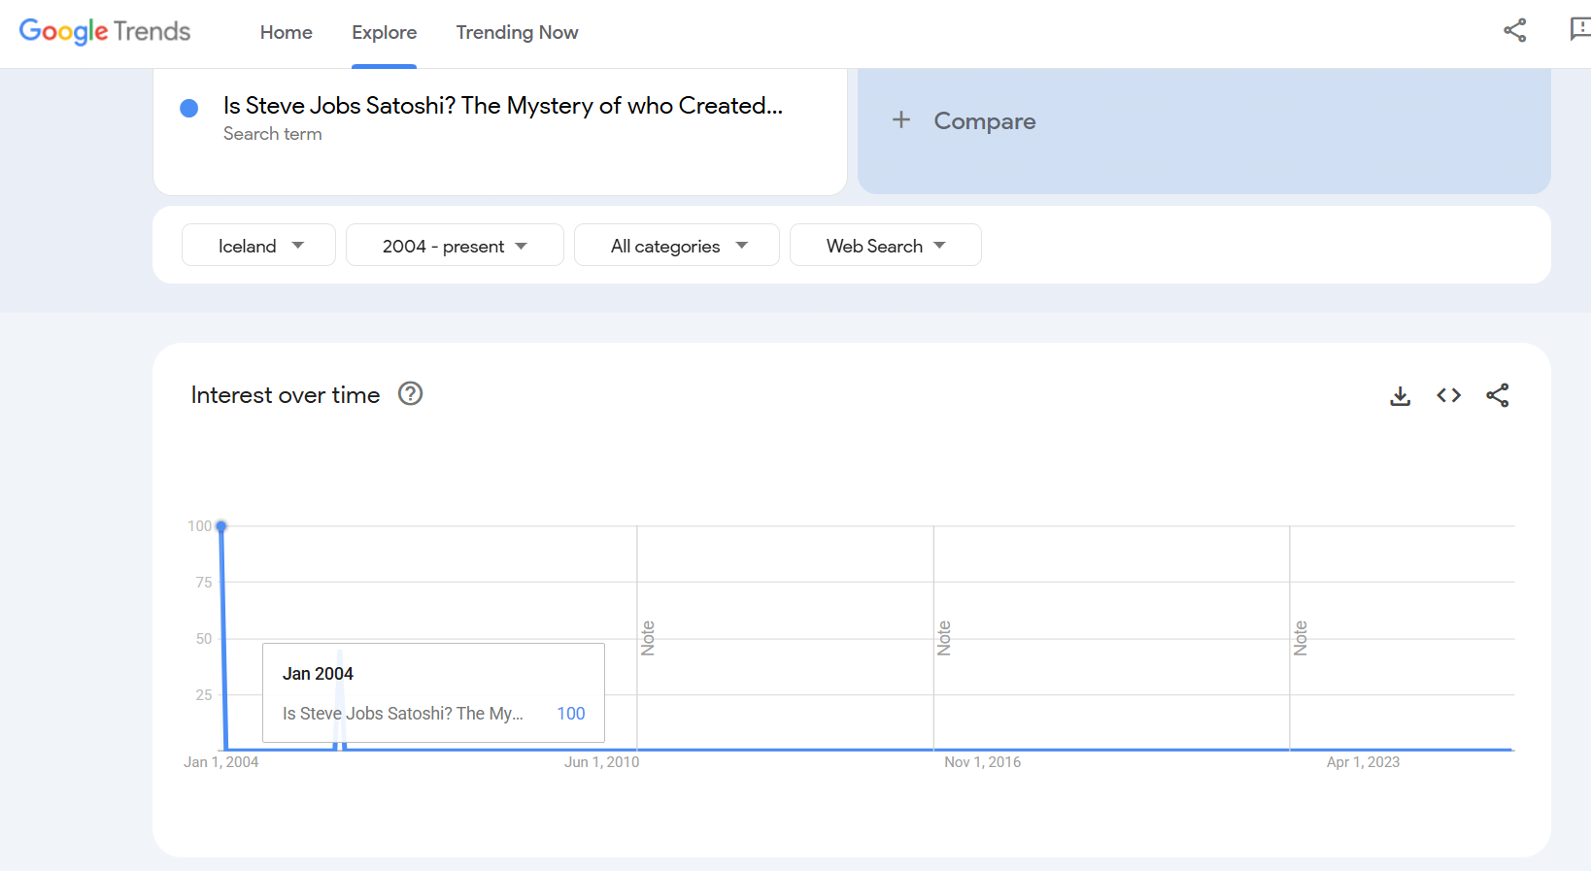Share this Trends exploration from header

point(1515,30)
